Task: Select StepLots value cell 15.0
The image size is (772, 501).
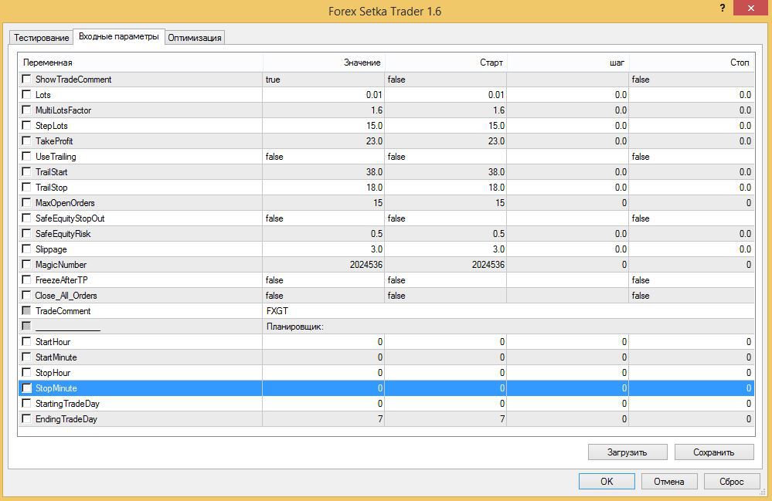Action: pos(324,125)
